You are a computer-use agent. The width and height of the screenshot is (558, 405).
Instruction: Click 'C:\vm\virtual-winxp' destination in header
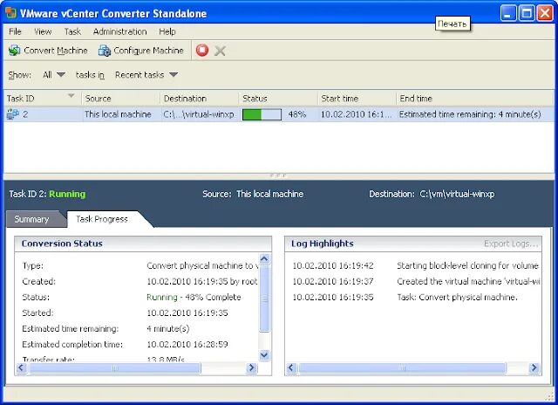[457, 194]
